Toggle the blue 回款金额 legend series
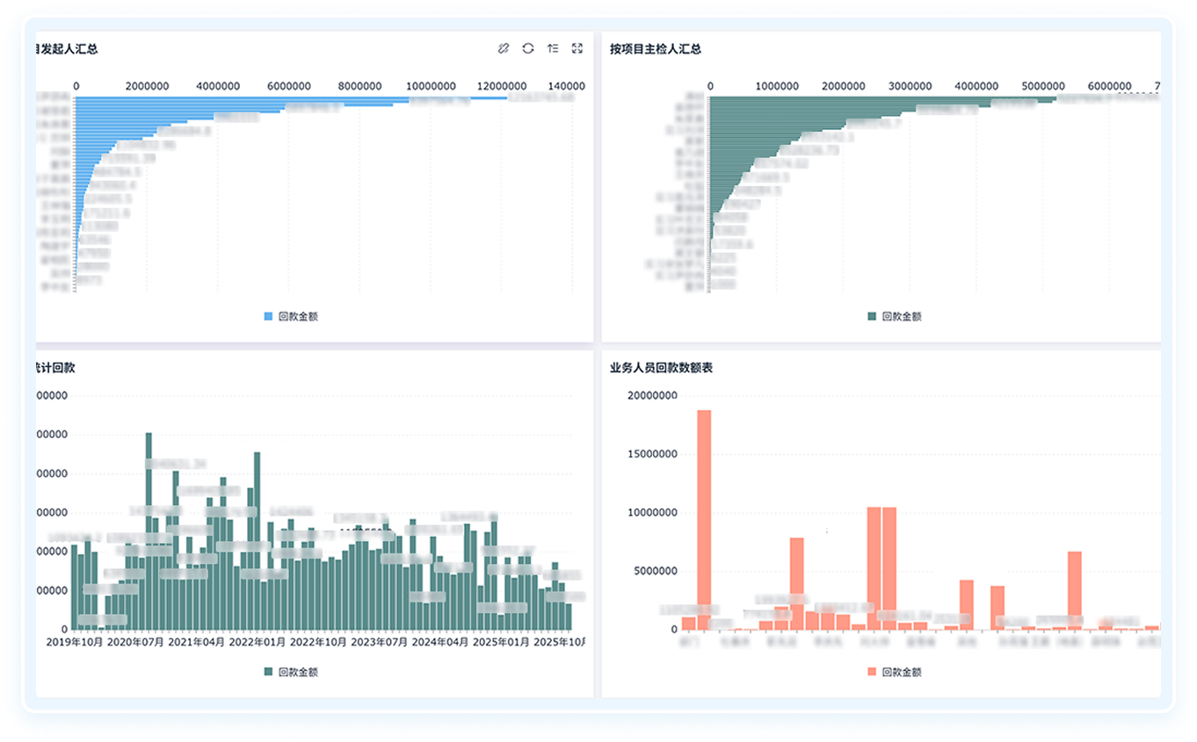Screen dimensions: 1197x742 [x=291, y=316]
